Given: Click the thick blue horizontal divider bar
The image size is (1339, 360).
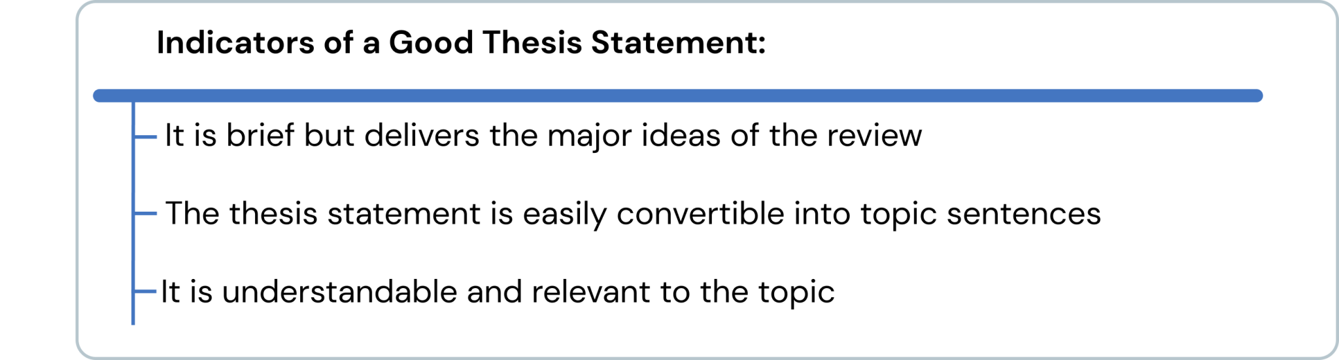Looking at the screenshot, I should (677, 96).
